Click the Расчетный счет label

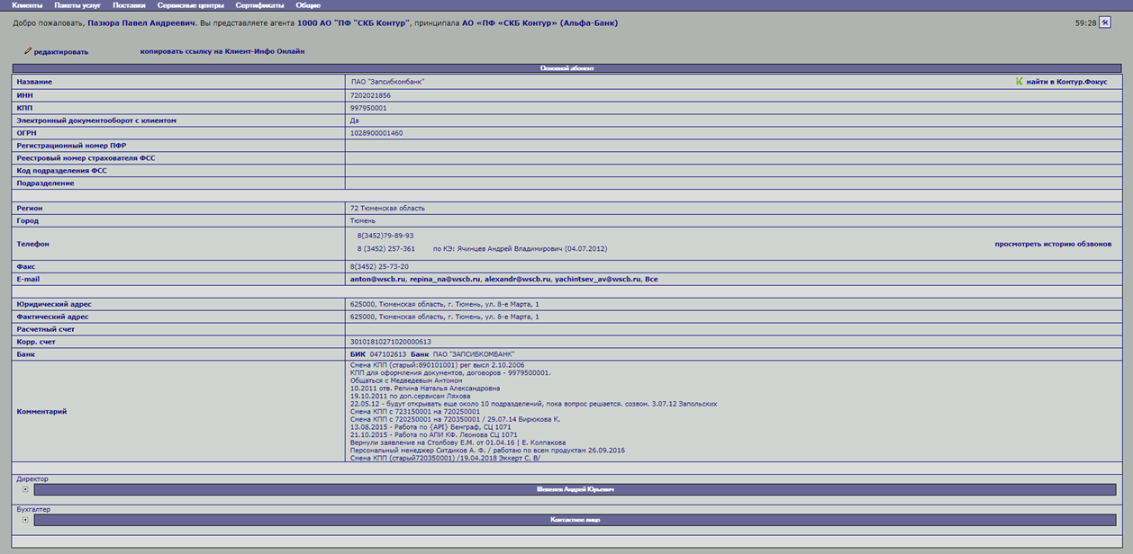pos(46,330)
